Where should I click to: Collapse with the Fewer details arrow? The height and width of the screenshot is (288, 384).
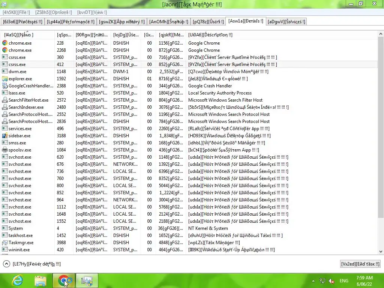coord(6,264)
